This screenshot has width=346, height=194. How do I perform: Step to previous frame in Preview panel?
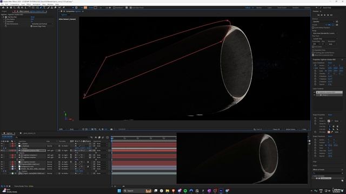[x=322, y=15]
